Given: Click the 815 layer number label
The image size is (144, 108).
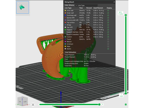Looking at the screenshot, I should click(x=120, y=12).
